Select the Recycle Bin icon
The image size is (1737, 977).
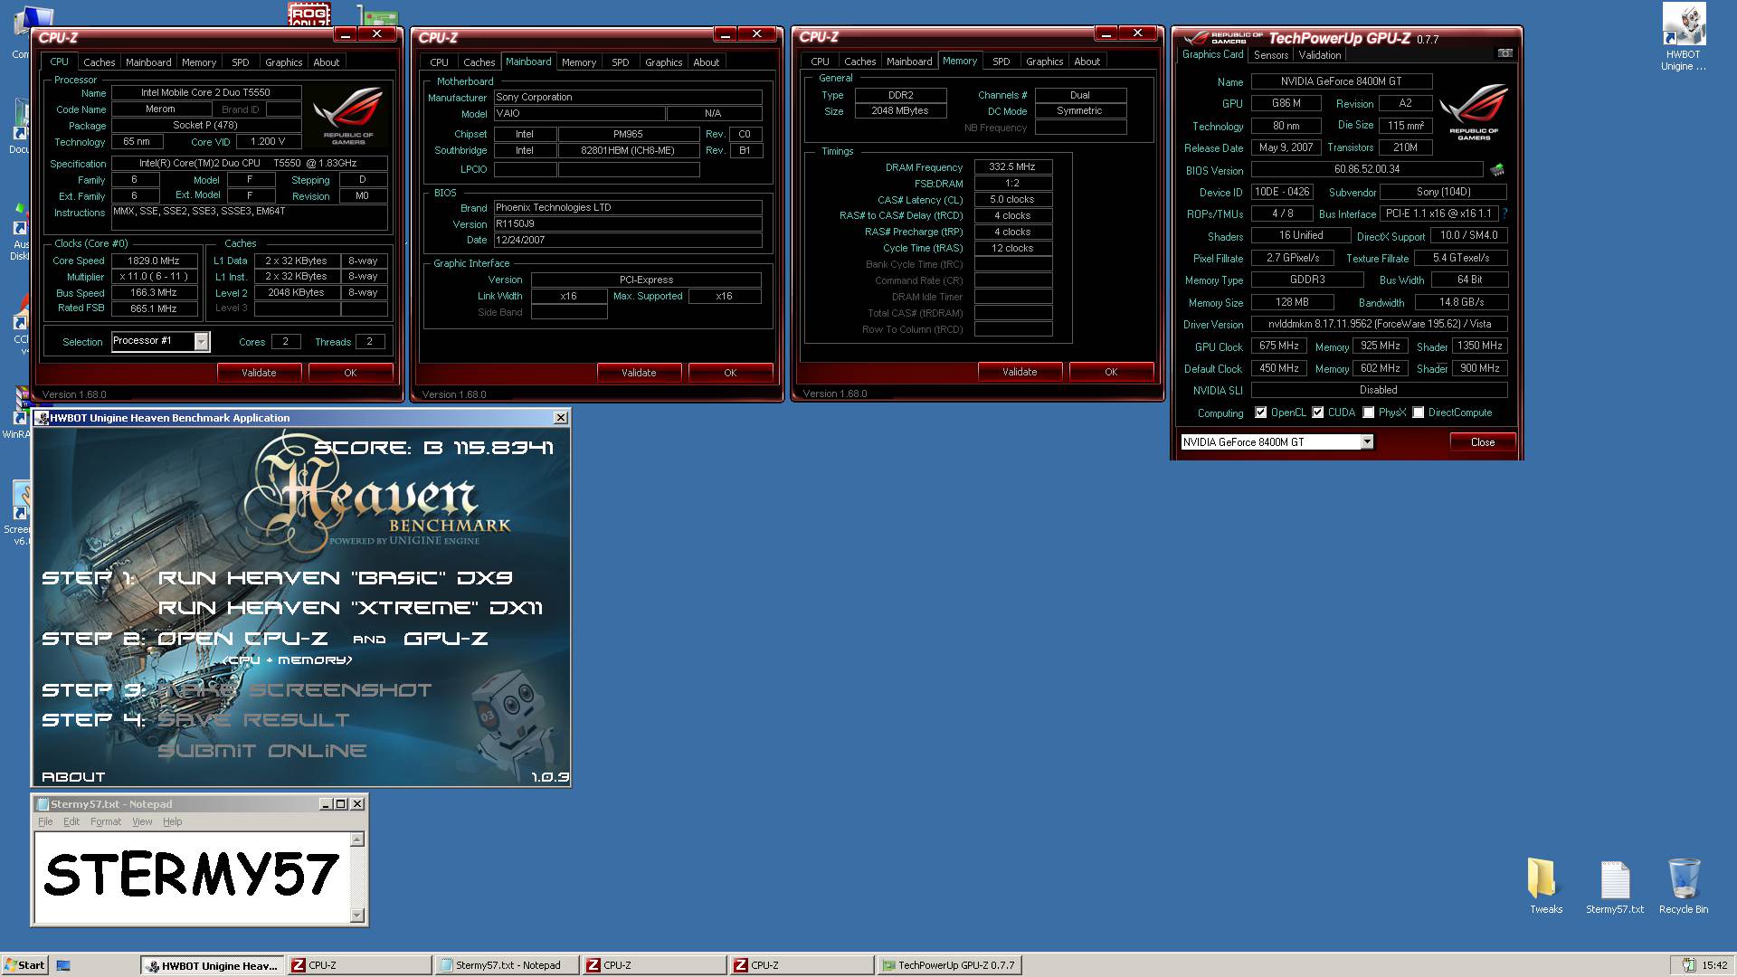click(1684, 886)
